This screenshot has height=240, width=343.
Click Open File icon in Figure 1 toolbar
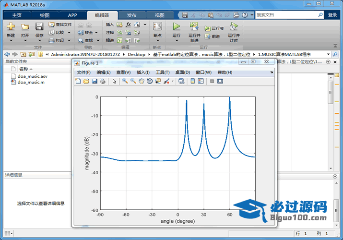pyautogui.click(x=86, y=81)
